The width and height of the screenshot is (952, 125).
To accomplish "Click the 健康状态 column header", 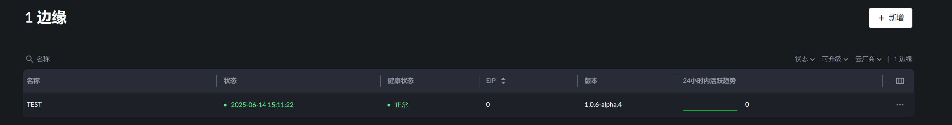I will pos(400,81).
